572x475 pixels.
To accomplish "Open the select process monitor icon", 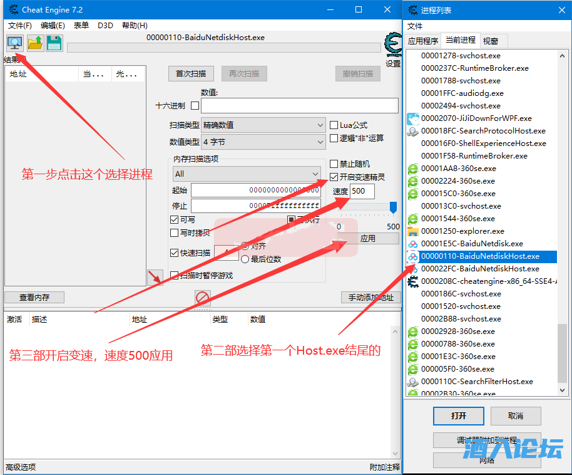I will (x=15, y=43).
